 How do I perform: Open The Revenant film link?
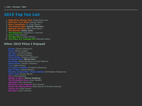pos(15,33)
